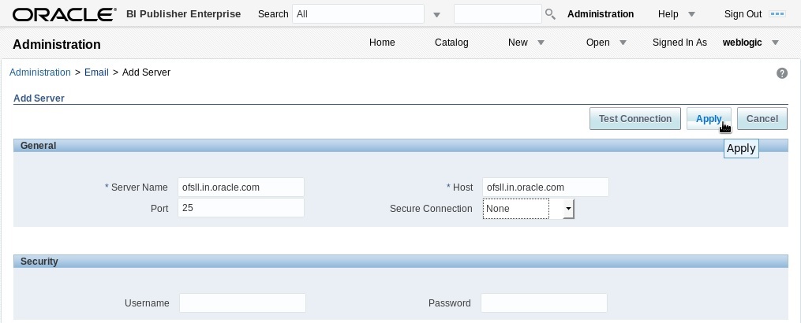Click the accessibility icon beside Sign Out

[777, 13]
